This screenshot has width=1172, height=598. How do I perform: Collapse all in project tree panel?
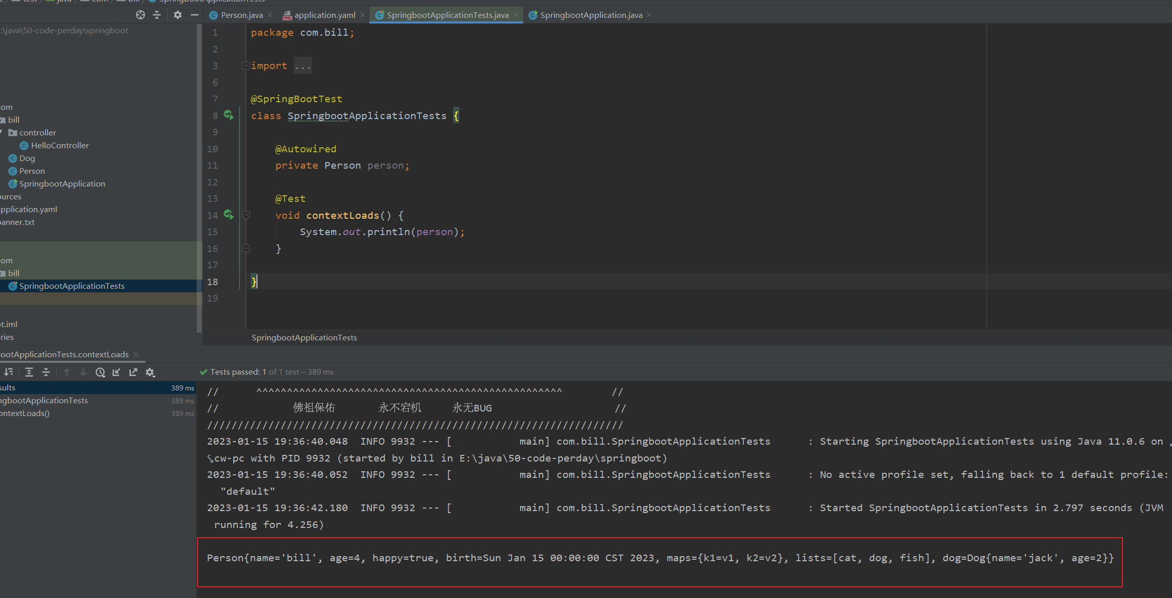pyautogui.click(x=157, y=15)
